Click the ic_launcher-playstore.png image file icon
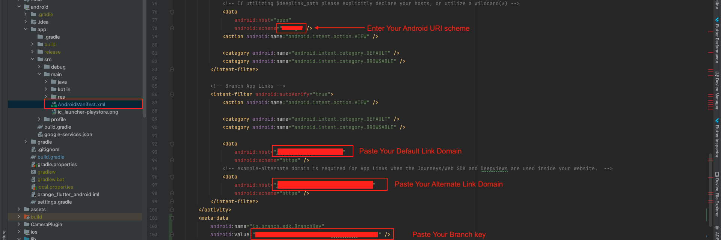Viewport: 721px width, 240px height. click(x=54, y=112)
